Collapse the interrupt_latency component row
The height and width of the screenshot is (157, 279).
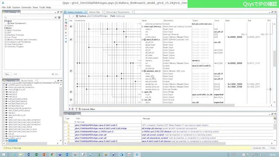143,27
